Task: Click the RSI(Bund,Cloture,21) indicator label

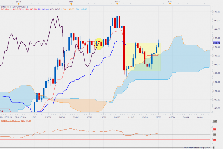Action: [x=16, y=121]
